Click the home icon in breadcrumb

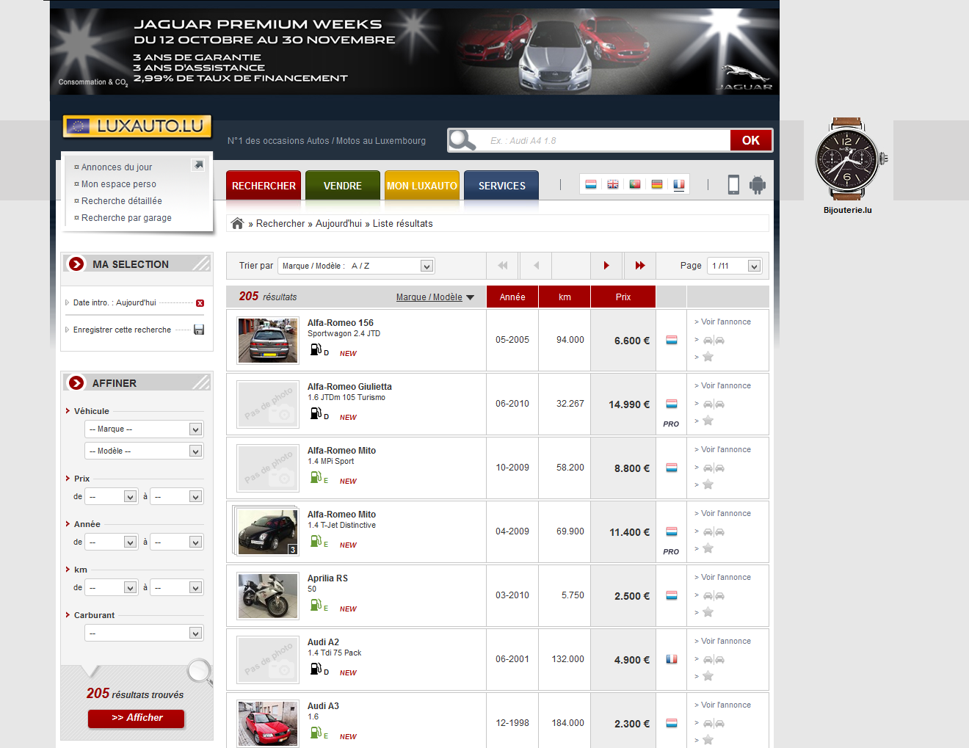[237, 224]
